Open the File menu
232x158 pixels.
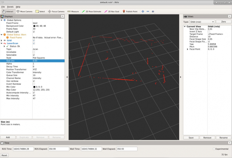click(3, 7)
